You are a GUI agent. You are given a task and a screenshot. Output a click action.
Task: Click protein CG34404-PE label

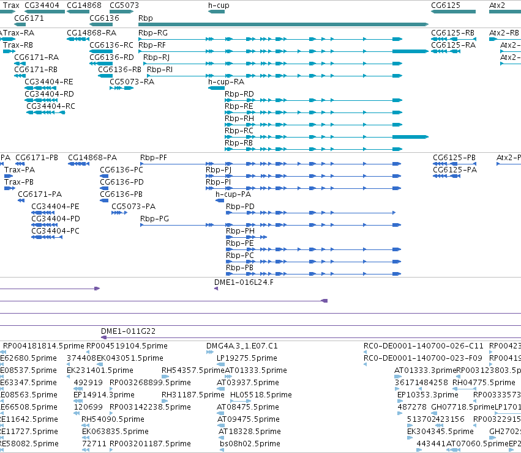pos(55,207)
